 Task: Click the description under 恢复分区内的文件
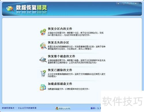(75, 34)
